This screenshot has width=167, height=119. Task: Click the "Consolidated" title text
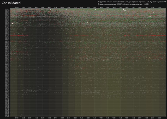click(x=11, y=3)
